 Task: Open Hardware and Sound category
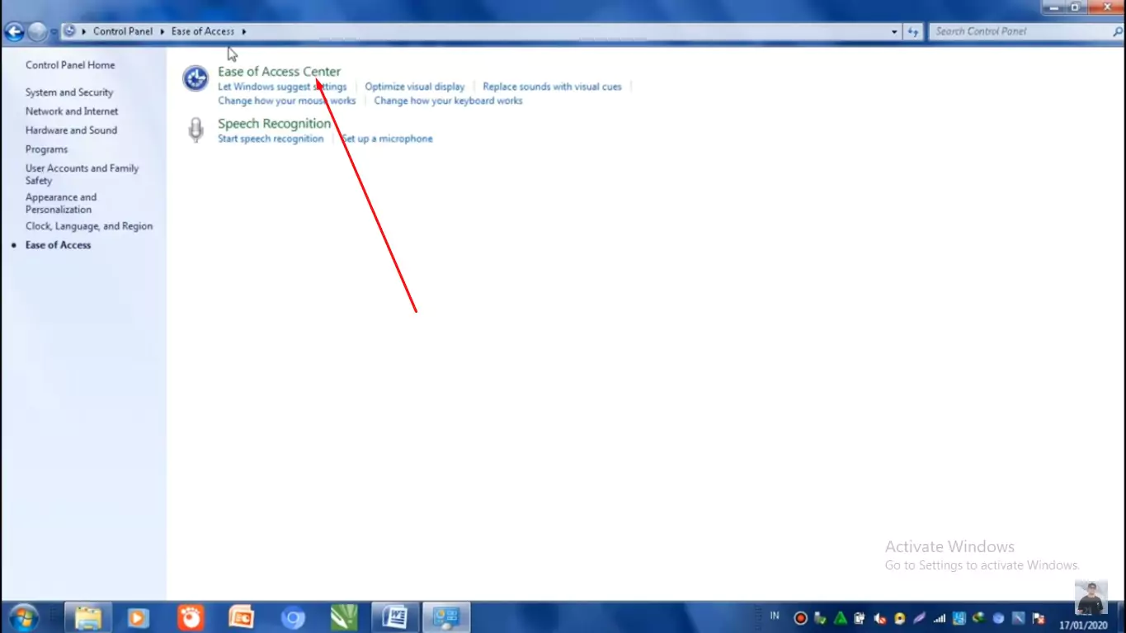click(x=71, y=130)
